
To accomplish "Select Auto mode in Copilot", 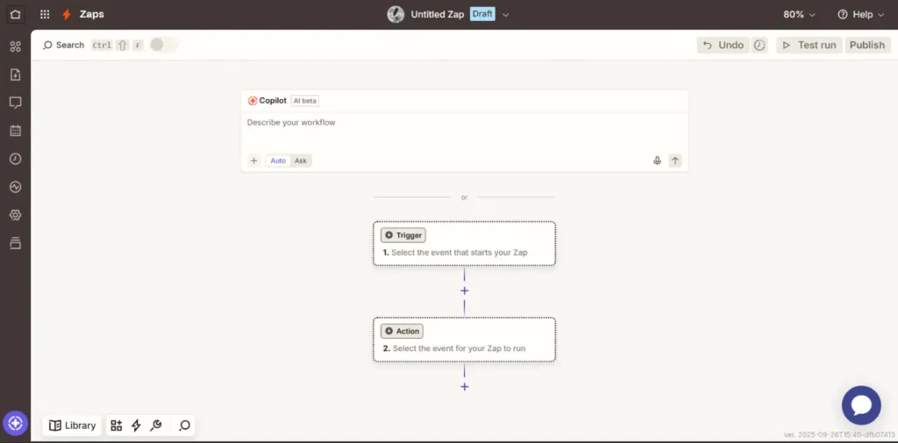I will point(278,160).
